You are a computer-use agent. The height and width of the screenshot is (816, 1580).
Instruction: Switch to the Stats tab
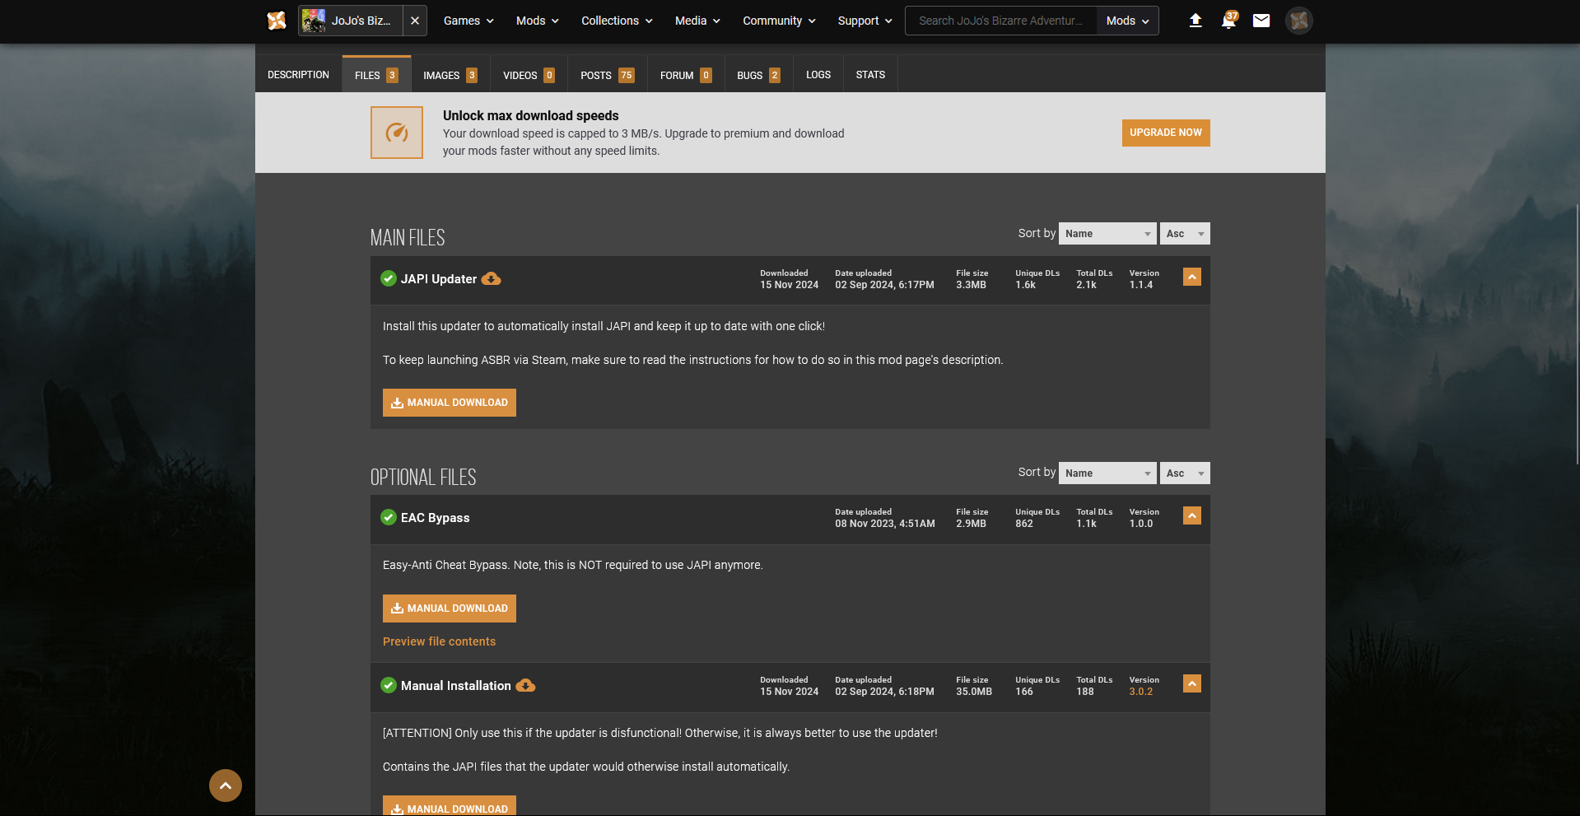coord(870,74)
